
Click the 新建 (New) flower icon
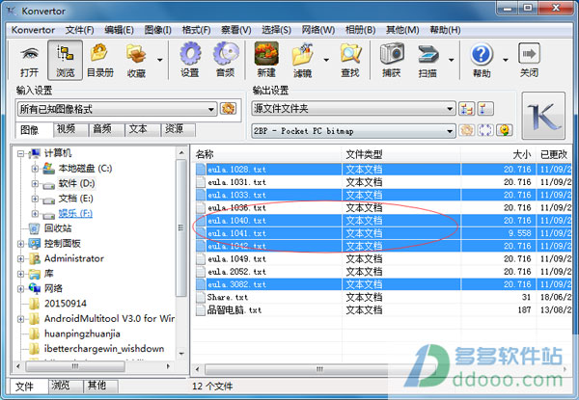click(266, 54)
